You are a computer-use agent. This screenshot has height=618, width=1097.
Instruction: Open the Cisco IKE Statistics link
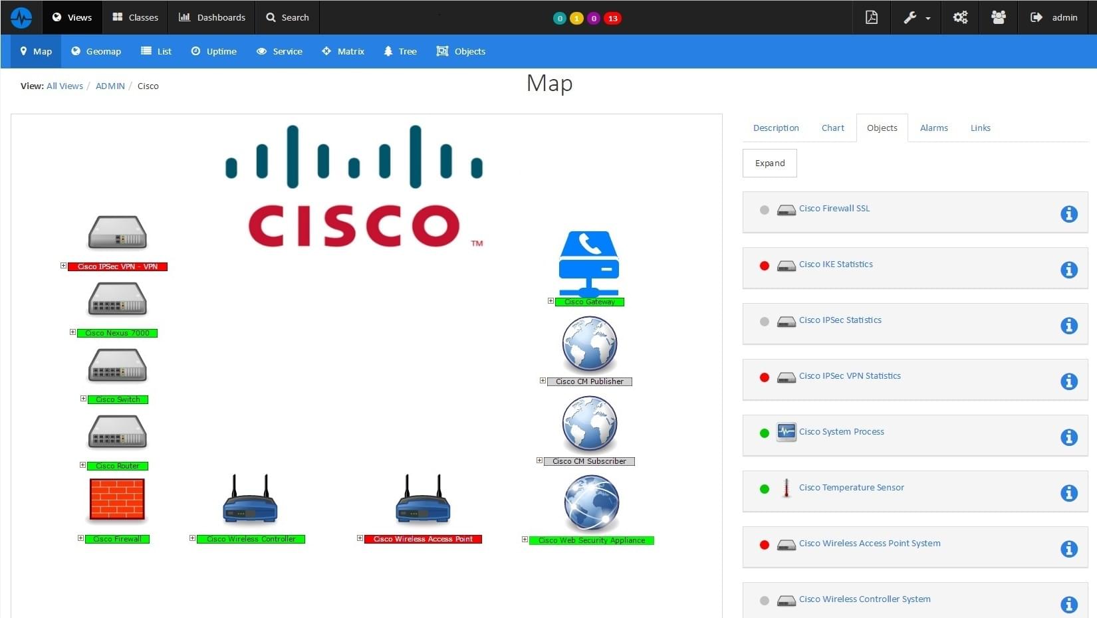836,264
